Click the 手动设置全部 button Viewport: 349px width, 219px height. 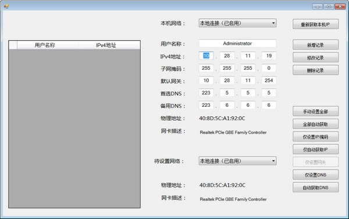316,112
